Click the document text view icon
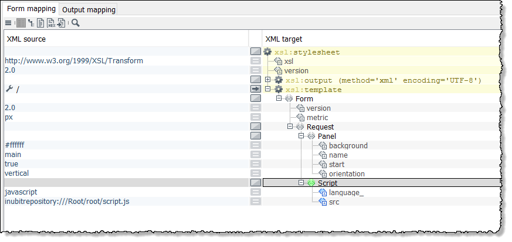 [x=40, y=23]
